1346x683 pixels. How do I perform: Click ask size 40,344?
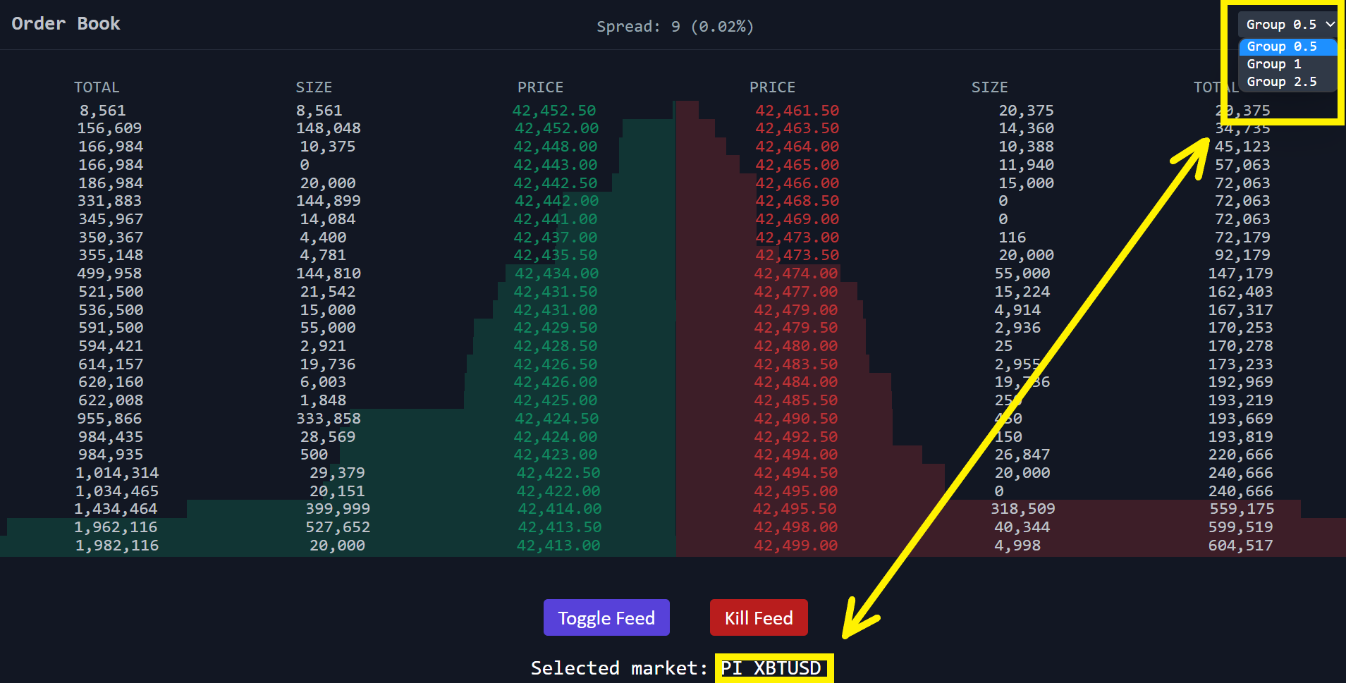pos(1022,527)
